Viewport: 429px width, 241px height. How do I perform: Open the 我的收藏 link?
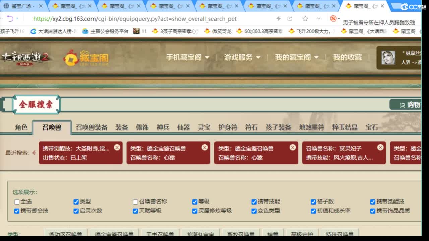coord(348,57)
